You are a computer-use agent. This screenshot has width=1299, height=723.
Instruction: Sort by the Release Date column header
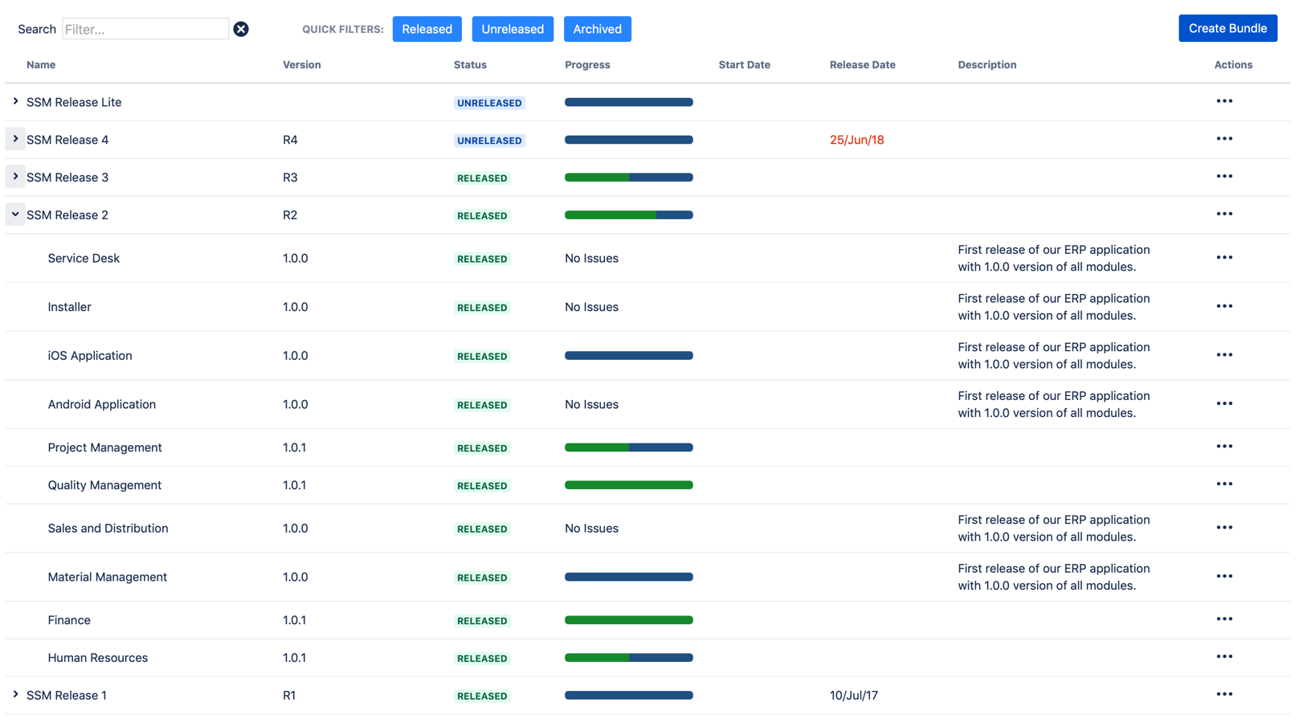click(x=862, y=65)
